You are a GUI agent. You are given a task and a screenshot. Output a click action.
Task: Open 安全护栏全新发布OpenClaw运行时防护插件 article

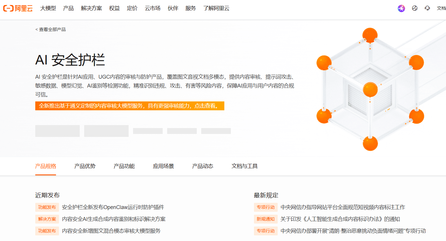tap(113, 207)
